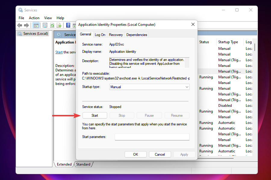Switch to the Recovery tab

point(116,35)
